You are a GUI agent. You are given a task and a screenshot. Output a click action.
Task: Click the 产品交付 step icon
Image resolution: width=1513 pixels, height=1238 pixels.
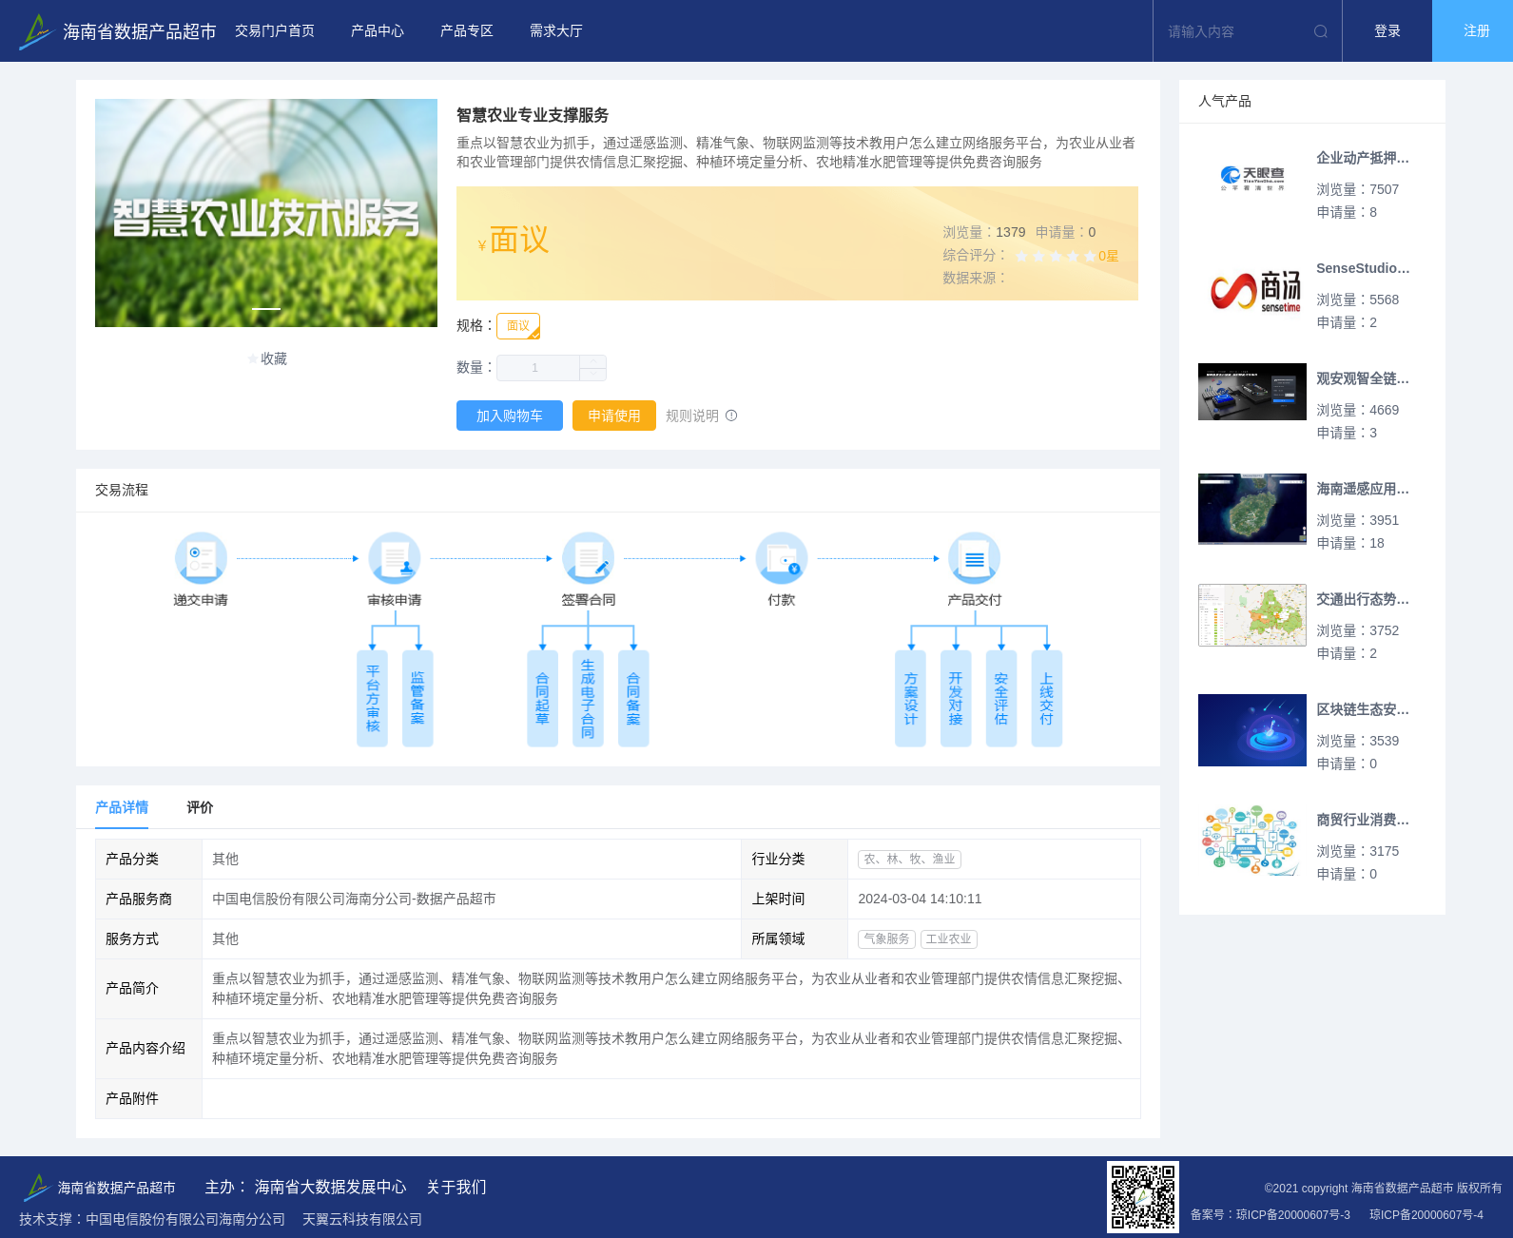(975, 558)
